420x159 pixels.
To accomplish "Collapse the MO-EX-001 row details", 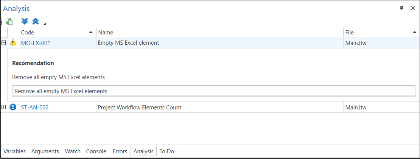I will click(x=4, y=43).
